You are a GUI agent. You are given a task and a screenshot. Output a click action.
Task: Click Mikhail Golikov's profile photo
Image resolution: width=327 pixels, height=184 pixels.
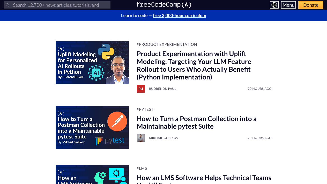point(141,138)
